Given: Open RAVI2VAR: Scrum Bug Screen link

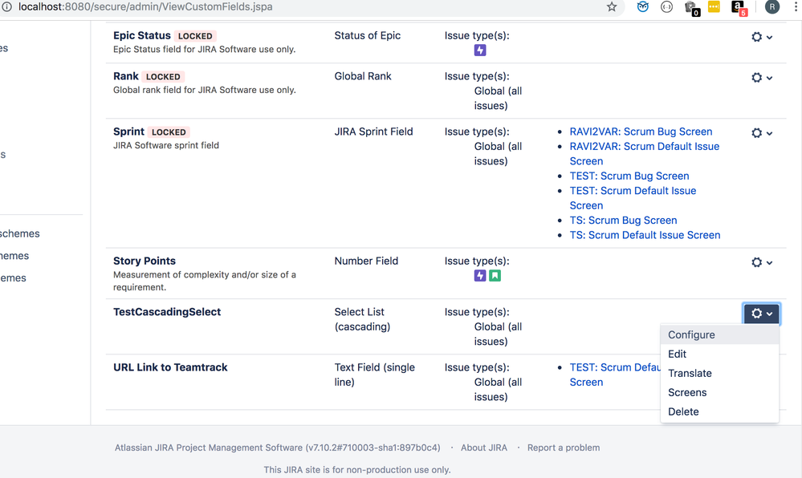Looking at the screenshot, I should (641, 132).
